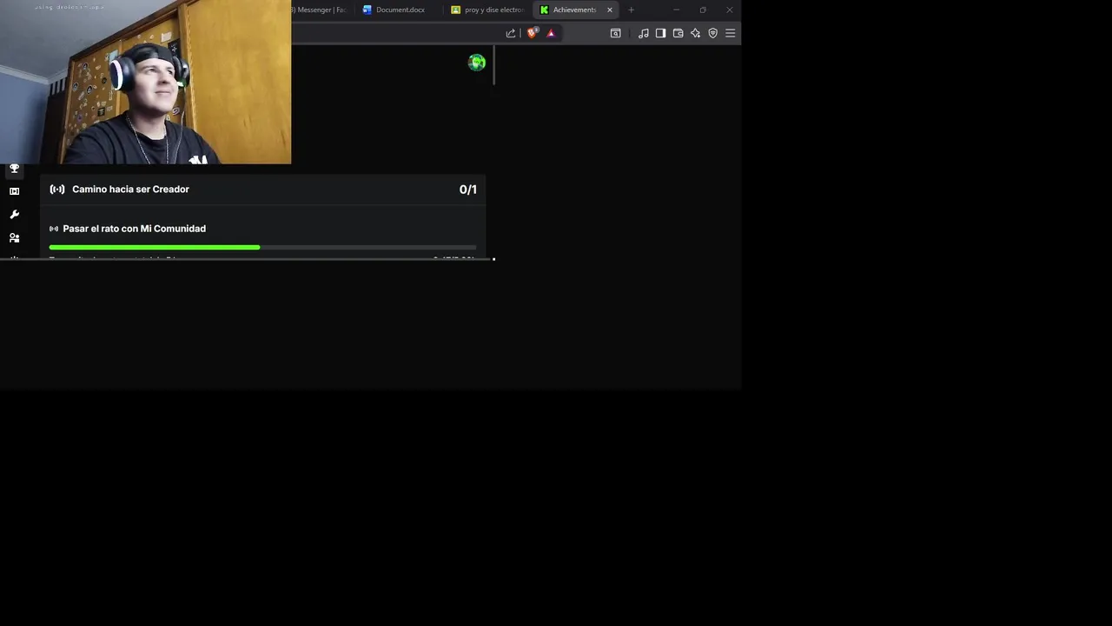Image resolution: width=1112 pixels, height=626 pixels.
Task: Click the webcam overlay video
Action: (x=146, y=82)
